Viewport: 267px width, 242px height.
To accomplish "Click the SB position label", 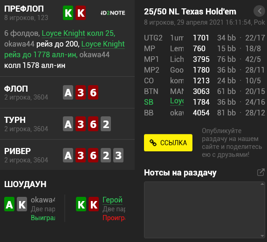I will point(149,102).
